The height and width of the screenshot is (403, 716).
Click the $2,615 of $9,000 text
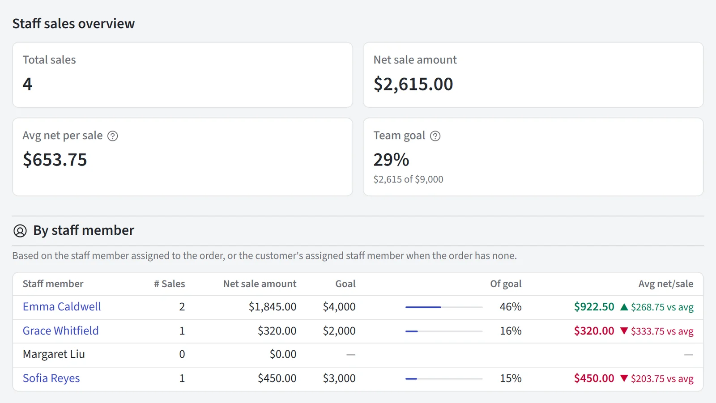[x=408, y=179]
